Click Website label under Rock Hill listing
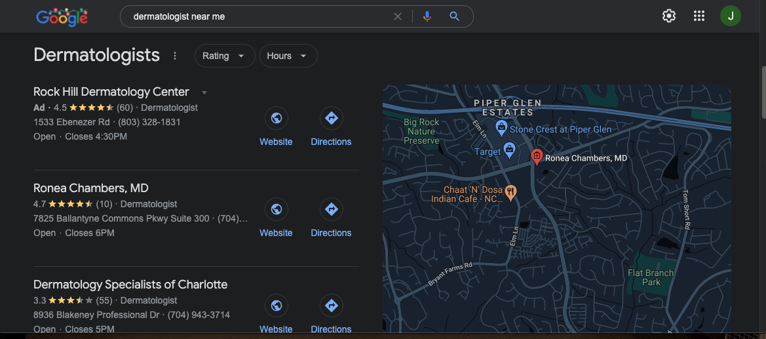The image size is (766, 339). point(276,142)
